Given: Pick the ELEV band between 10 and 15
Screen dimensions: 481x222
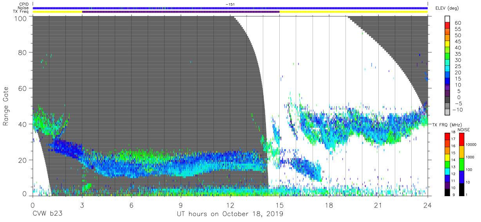Looking at the screenshot, I should tap(448, 81).
